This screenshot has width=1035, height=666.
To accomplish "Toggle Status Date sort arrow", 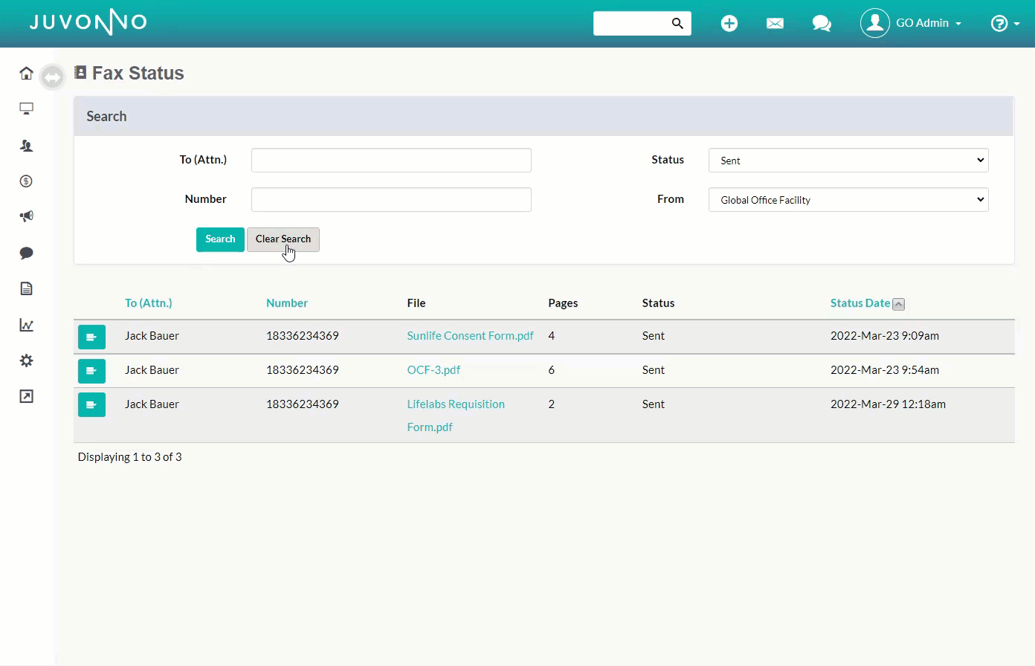I will click(x=898, y=304).
